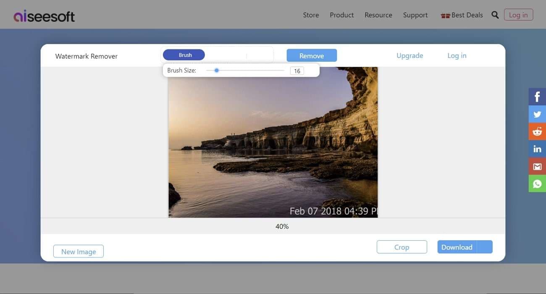Image resolution: width=546 pixels, height=294 pixels.
Task: Open the Crop tool
Action: tap(402, 247)
